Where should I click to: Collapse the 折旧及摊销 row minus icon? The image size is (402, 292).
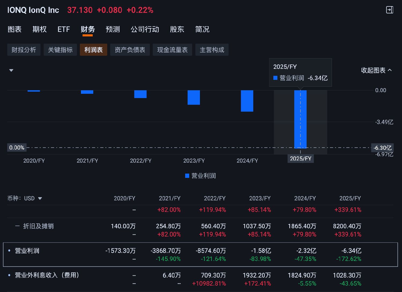17,226
